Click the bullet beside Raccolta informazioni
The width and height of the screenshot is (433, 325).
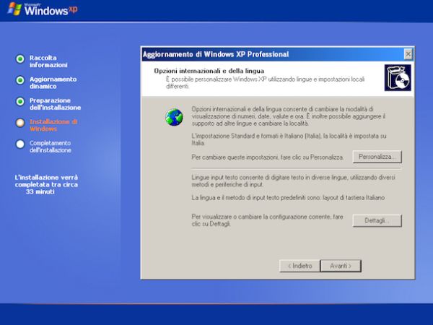click(20, 61)
